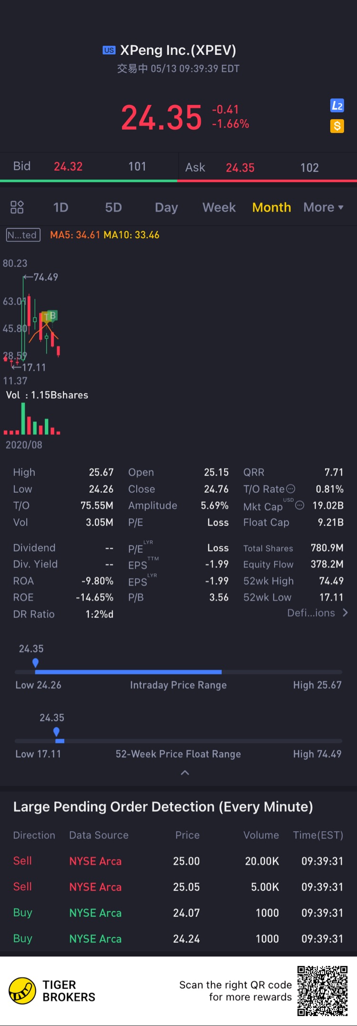Switch to the Week chart tab
The image size is (357, 1026).
click(x=219, y=207)
